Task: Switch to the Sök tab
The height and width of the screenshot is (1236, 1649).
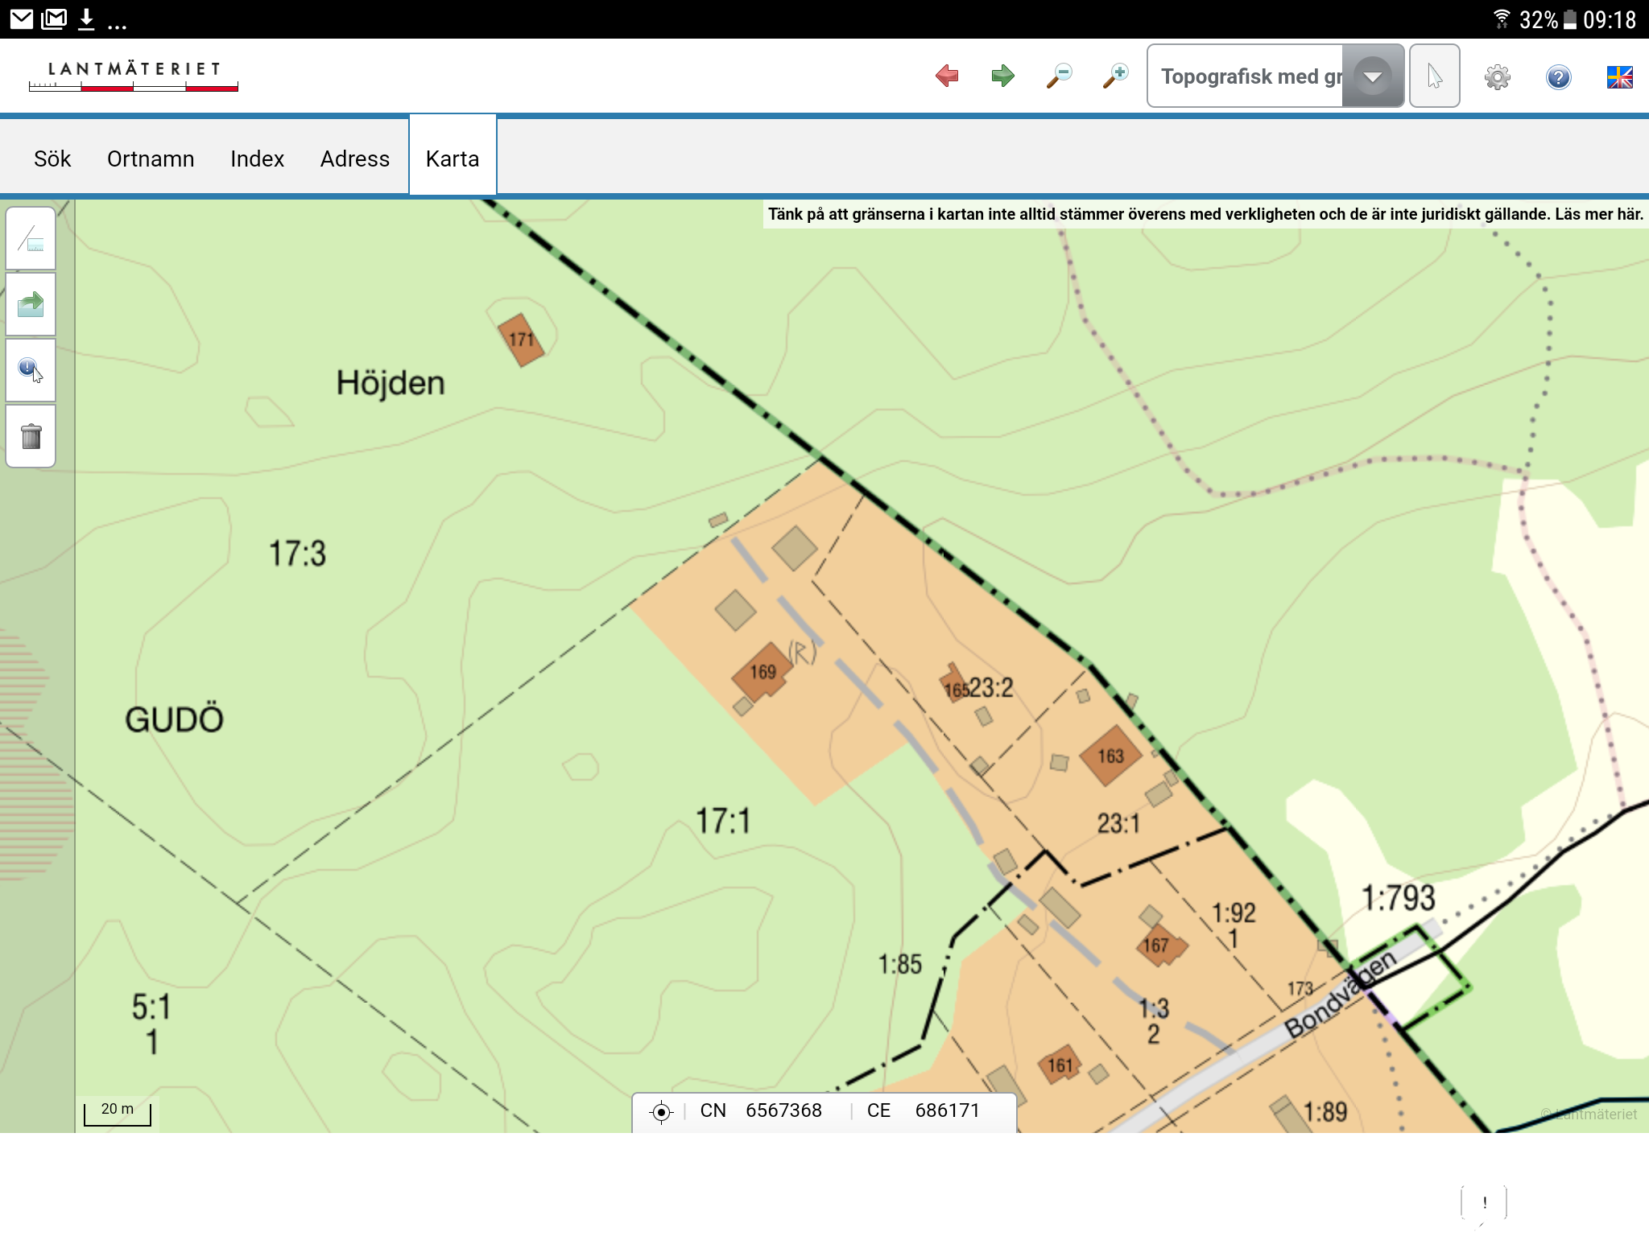Action: pyautogui.click(x=52, y=159)
